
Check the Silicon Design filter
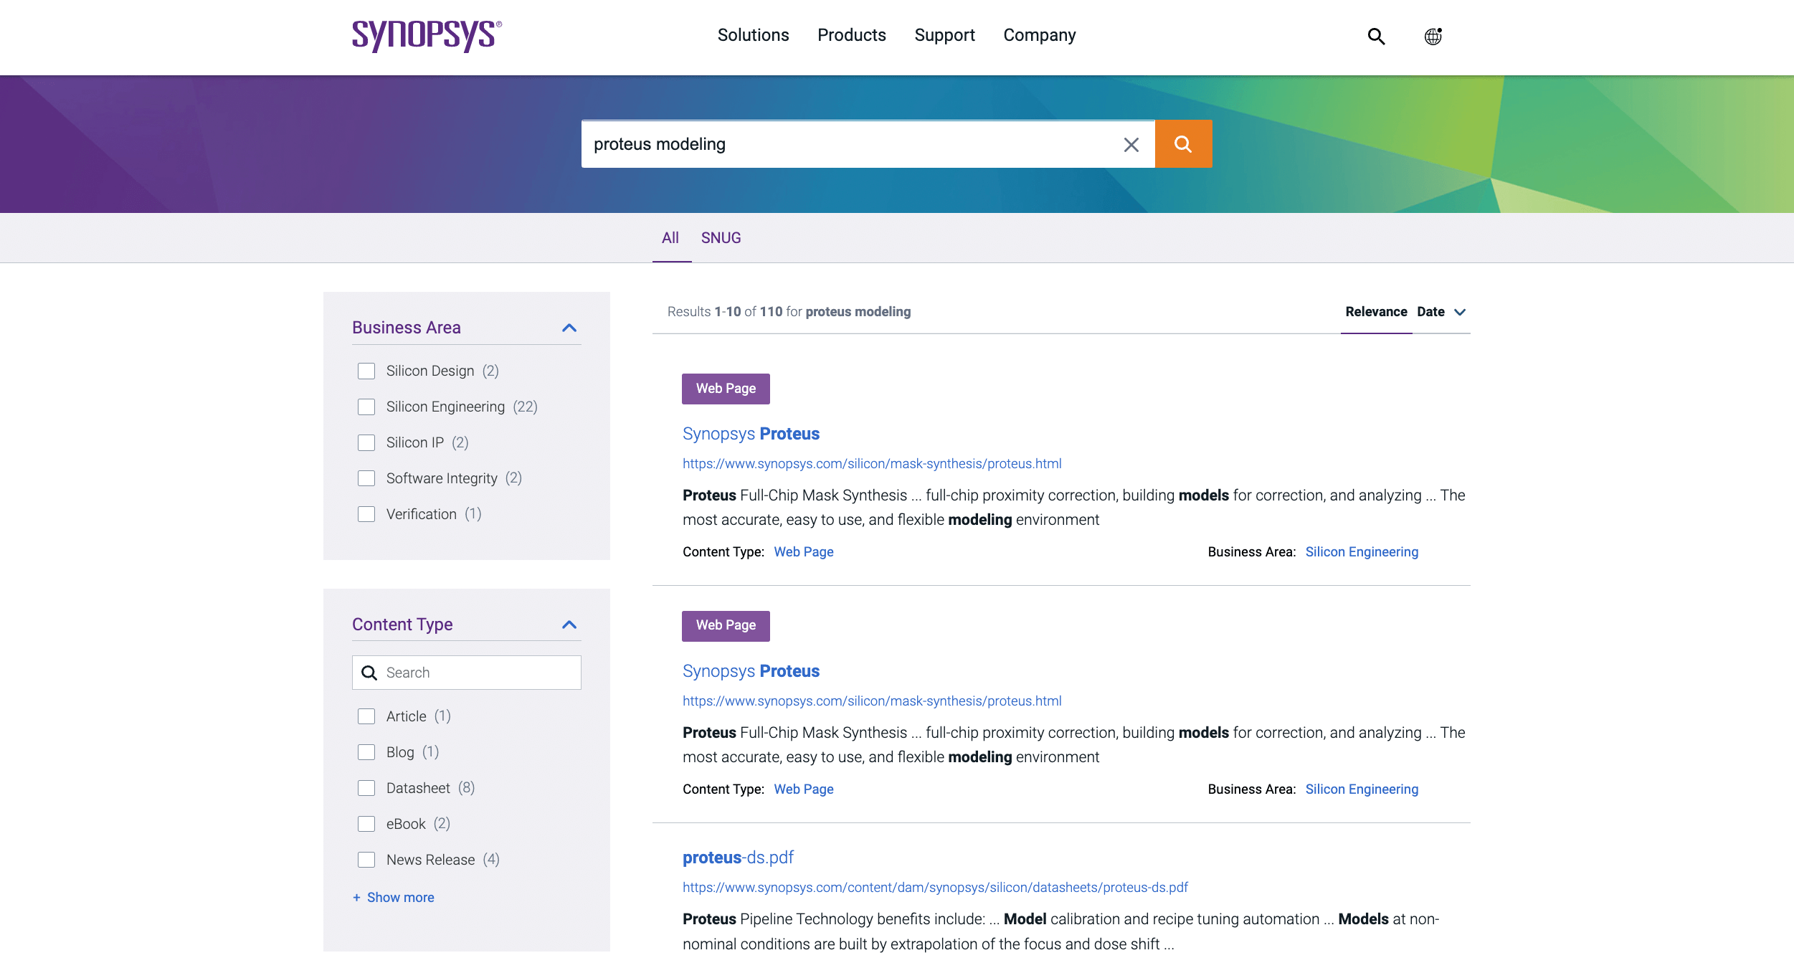[x=366, y=371]
